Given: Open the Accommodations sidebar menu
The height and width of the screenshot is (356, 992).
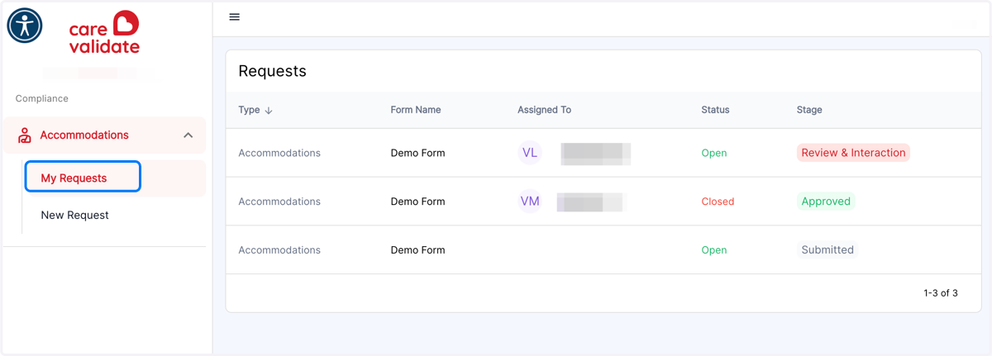Looking at the screenshot, I should (x=104, y=135).
